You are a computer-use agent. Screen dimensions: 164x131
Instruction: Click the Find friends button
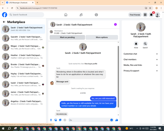135,15
